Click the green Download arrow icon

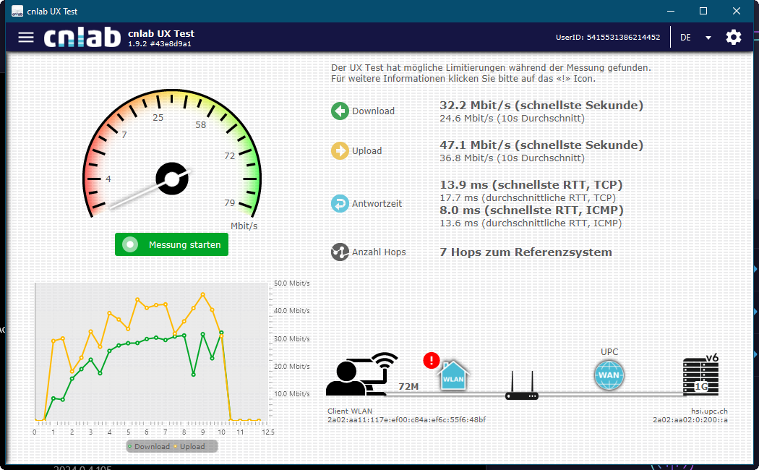[x=340, y=111]
